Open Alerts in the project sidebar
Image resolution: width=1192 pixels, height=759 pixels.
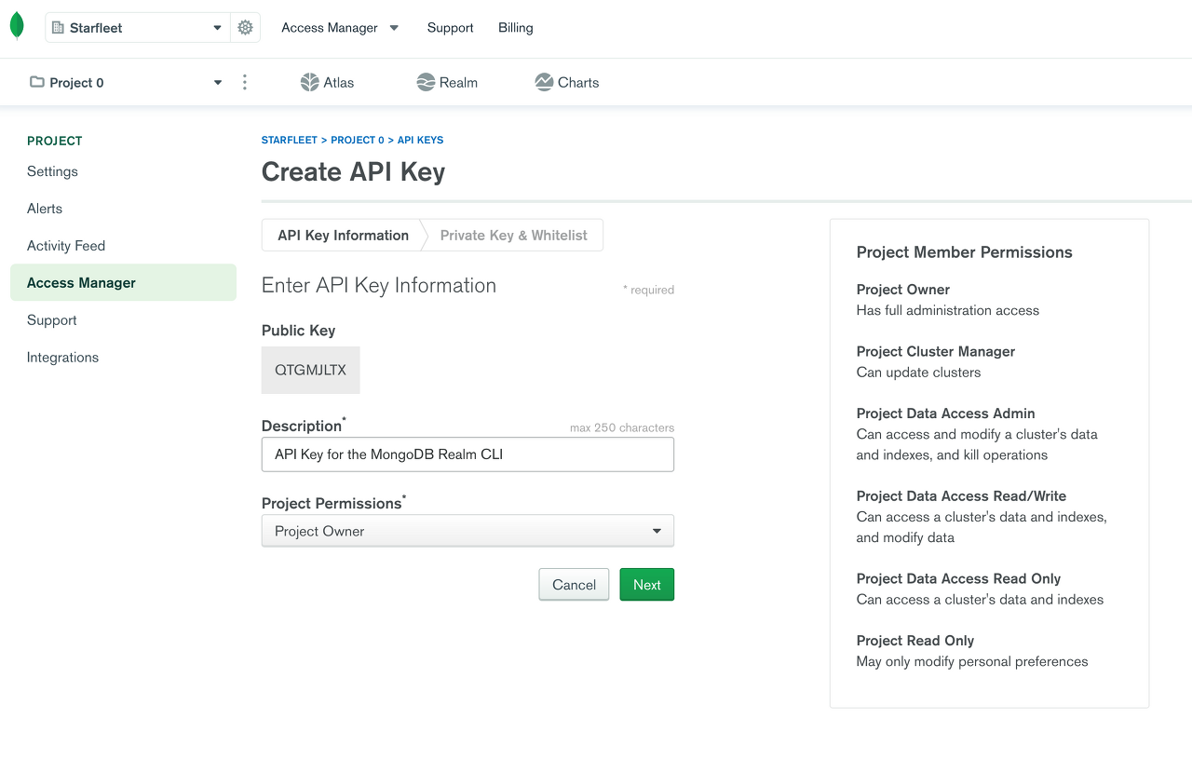pyautogui.click(x=45, y=209)
